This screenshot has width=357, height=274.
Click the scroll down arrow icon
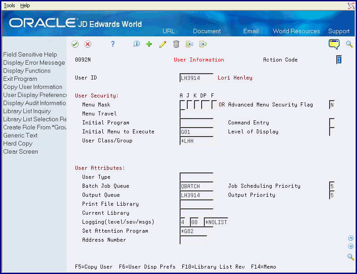point(351,246)
